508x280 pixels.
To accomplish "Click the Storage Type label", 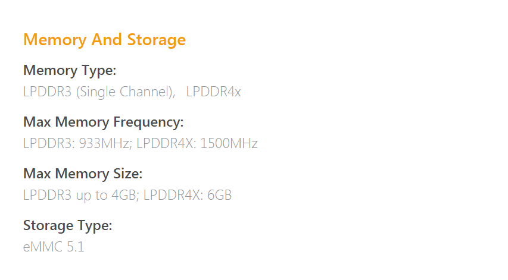I will click(x=67, y=226).
